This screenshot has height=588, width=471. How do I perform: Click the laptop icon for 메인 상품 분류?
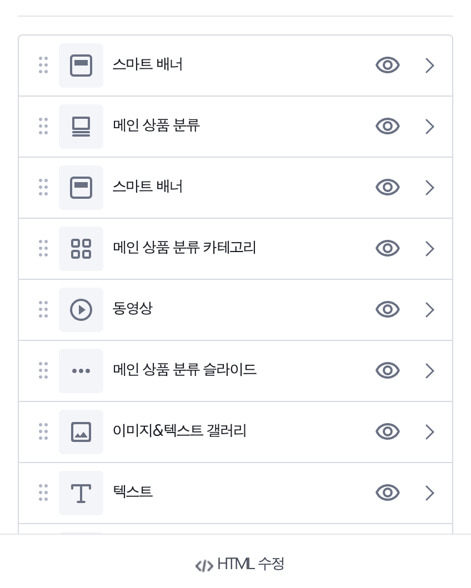click(x=81, y=127)
